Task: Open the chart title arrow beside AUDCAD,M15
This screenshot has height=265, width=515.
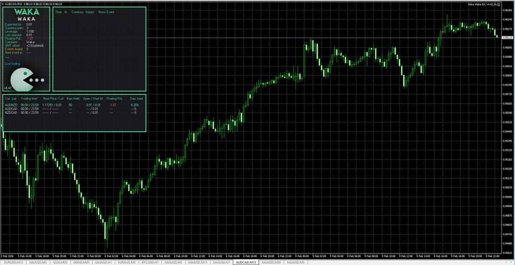Action: point(2,4)
